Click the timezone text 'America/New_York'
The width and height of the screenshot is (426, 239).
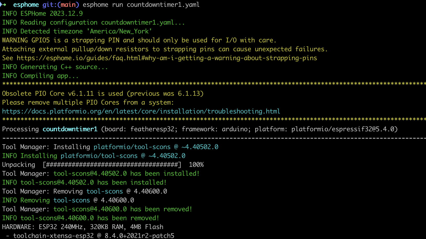(121, 31)
